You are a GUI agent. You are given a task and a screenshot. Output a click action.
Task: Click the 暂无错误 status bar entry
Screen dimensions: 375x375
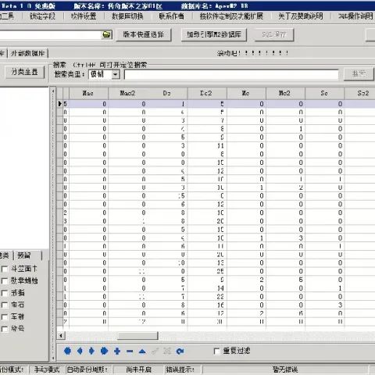[x=285, y=370]
